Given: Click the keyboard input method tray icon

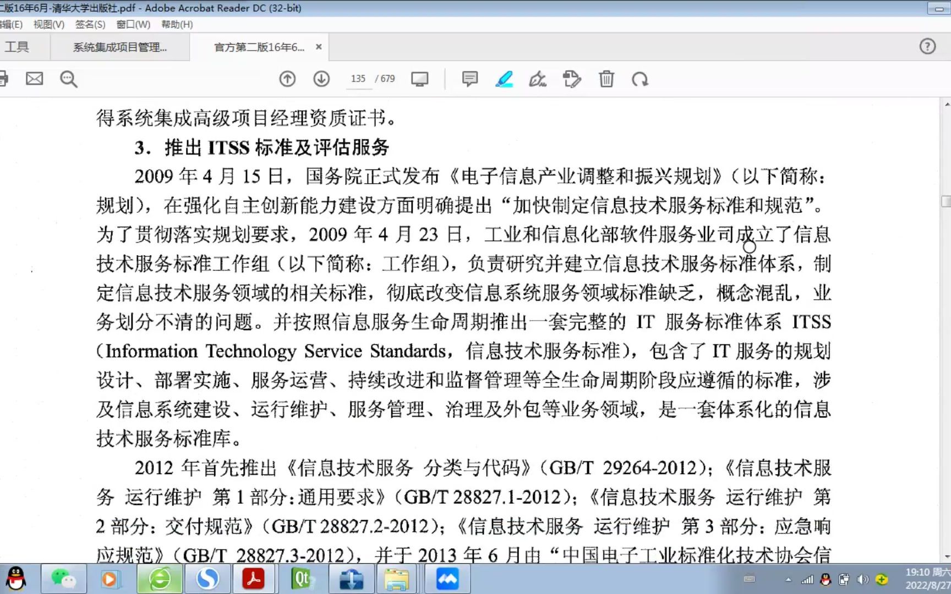Looking at the screenshot, I should pyautogui.click(x=750, y=579).
